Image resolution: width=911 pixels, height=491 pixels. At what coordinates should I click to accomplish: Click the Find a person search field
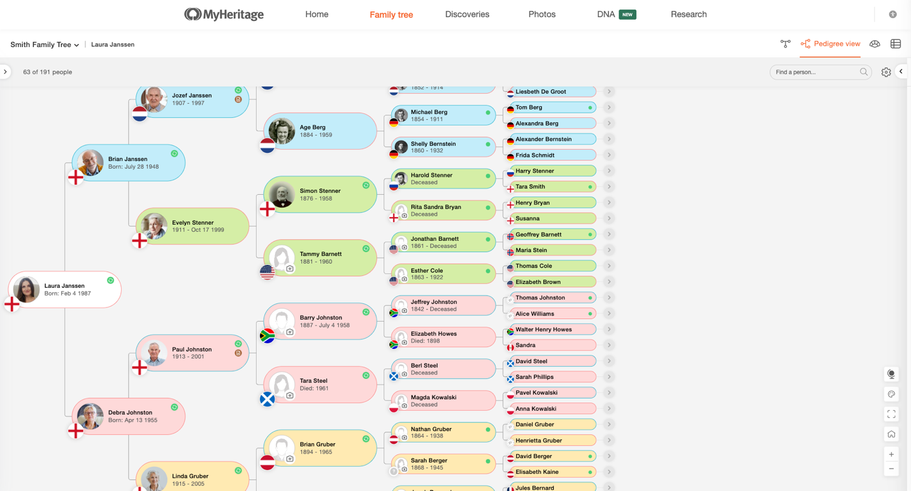click(x=815, y=72)
